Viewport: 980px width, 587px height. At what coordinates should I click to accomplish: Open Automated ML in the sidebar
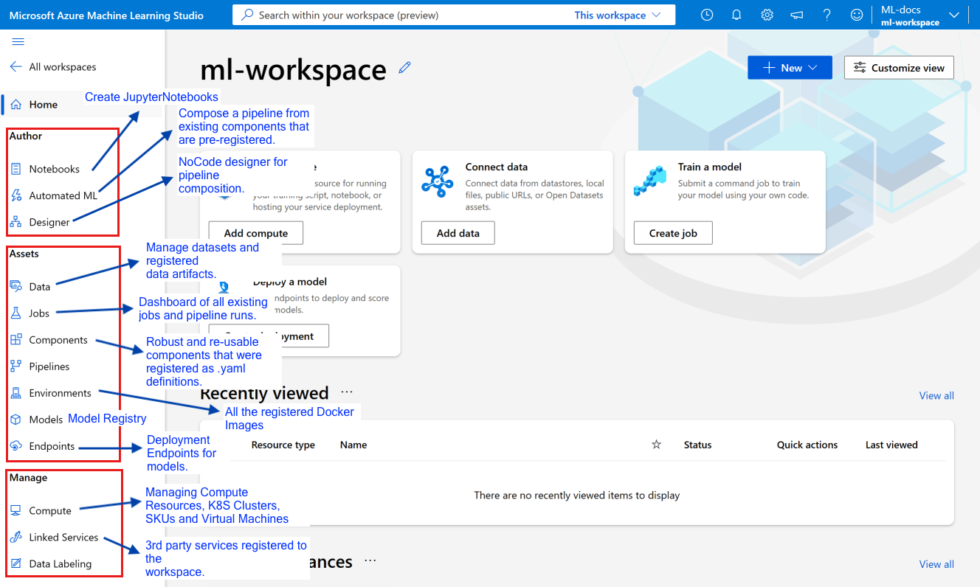pos(63,195)
